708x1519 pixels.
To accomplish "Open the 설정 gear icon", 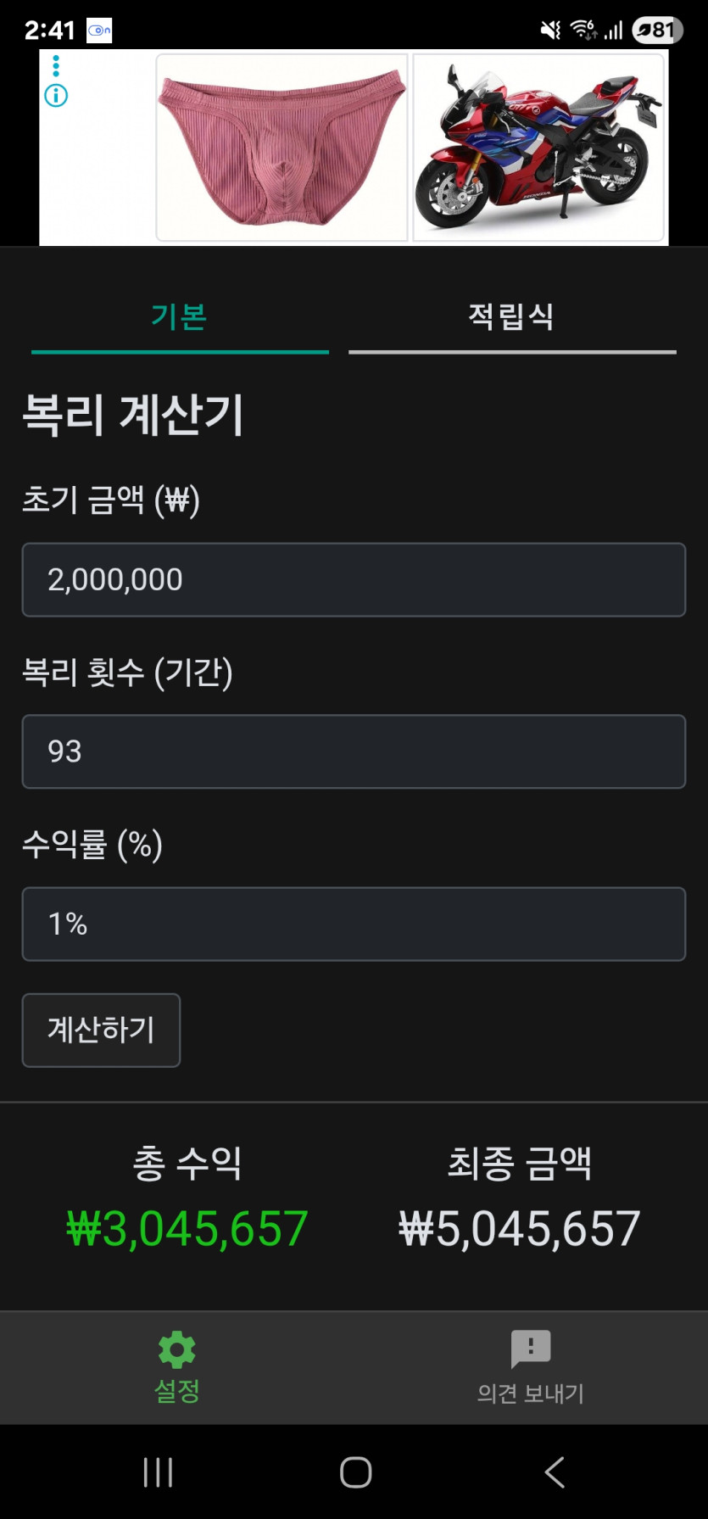I will click(176, 1349).
